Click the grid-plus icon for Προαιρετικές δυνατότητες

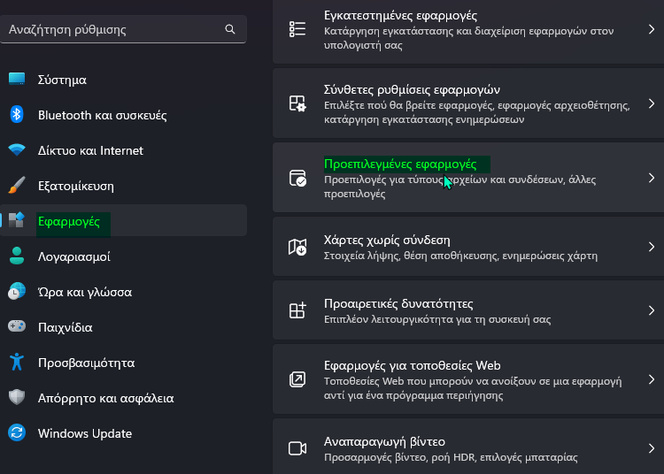click(x=297, y=310)
